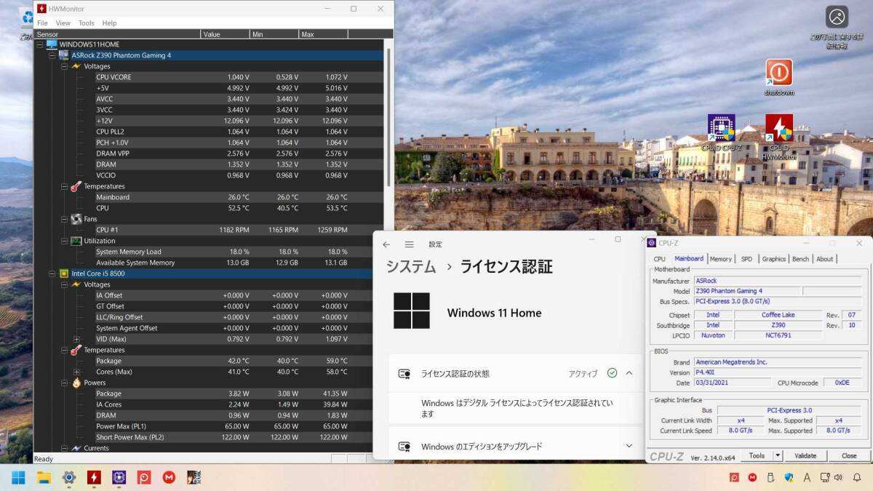The height and width of the screenshot is (491, 873).
Task: Click the Max column header
Action: [323, 34]
